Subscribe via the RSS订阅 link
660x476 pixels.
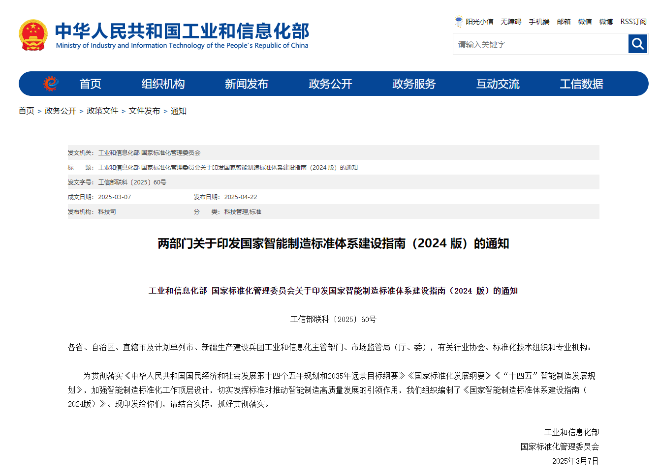click(633, 22)
